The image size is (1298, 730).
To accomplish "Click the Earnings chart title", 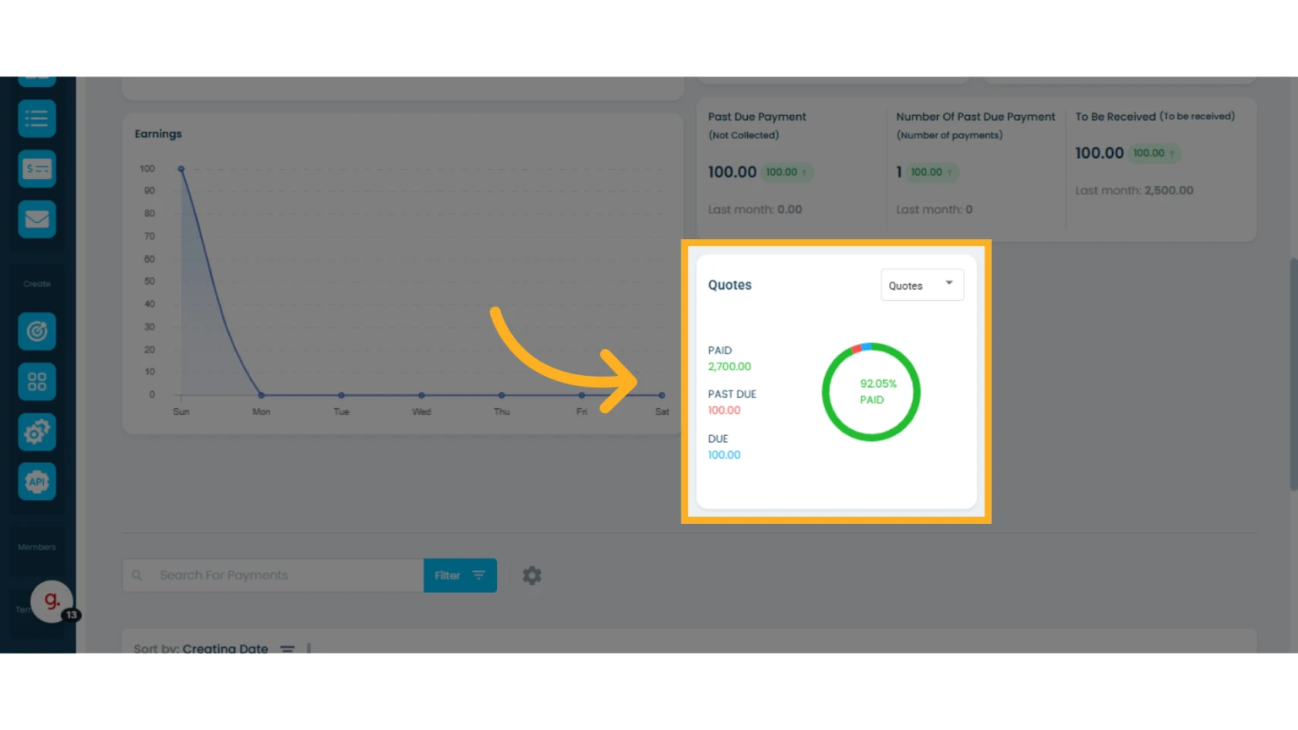I will 158,133.
